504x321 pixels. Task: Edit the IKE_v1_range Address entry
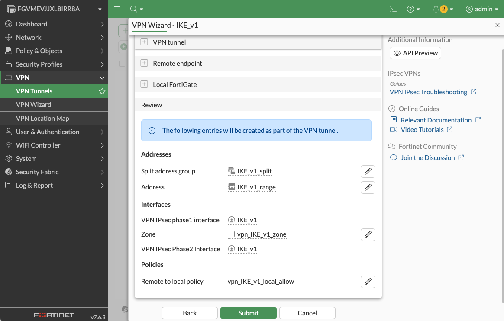point(368,187)
